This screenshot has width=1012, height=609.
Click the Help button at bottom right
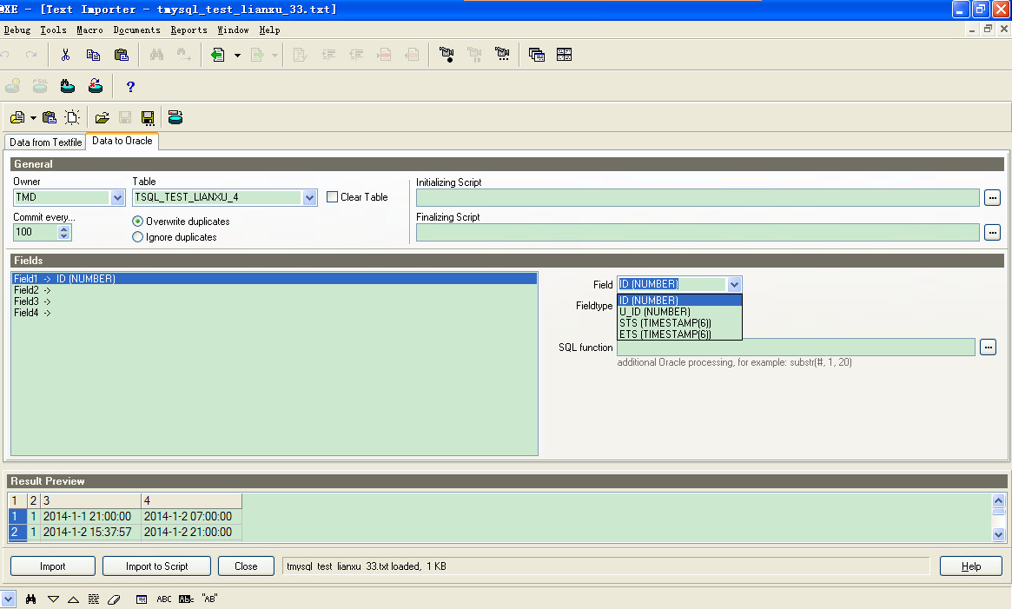[970, 566]
